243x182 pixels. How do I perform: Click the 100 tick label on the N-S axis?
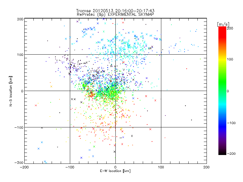(20, 55)
